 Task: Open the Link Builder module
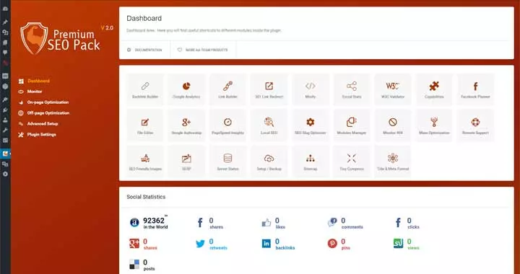click(227, 89)
